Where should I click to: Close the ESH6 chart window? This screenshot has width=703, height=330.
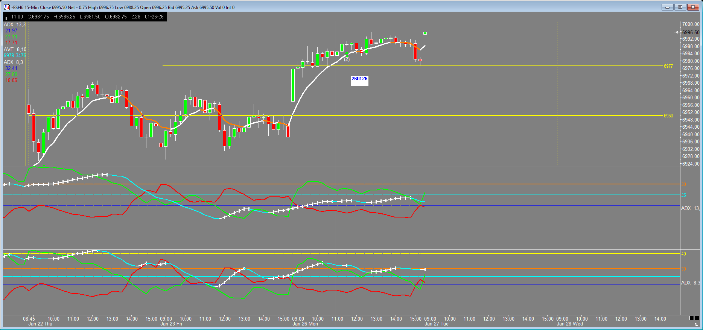[x=693, y=7]
